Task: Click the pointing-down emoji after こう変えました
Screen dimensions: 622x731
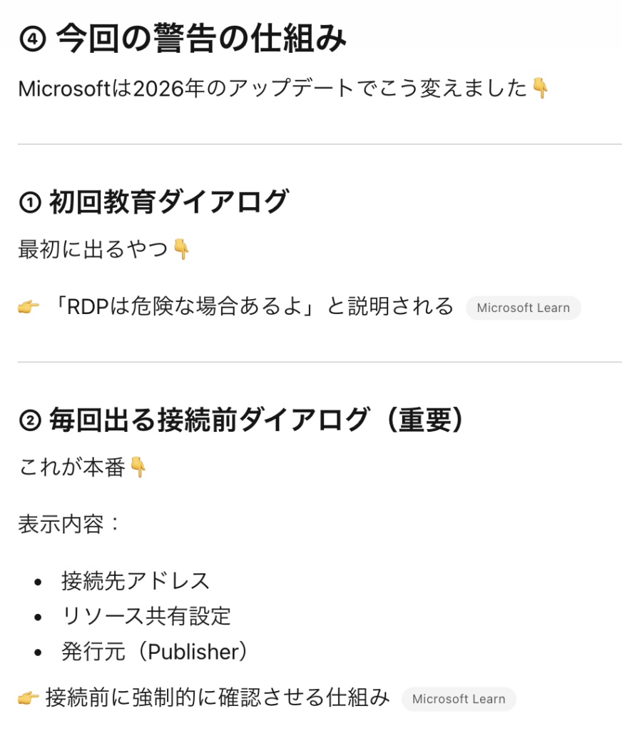Action: (541, 89)
